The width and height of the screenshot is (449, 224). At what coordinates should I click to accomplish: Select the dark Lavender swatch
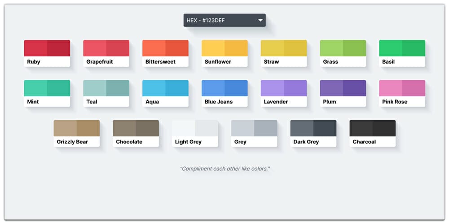pos(295,88)
